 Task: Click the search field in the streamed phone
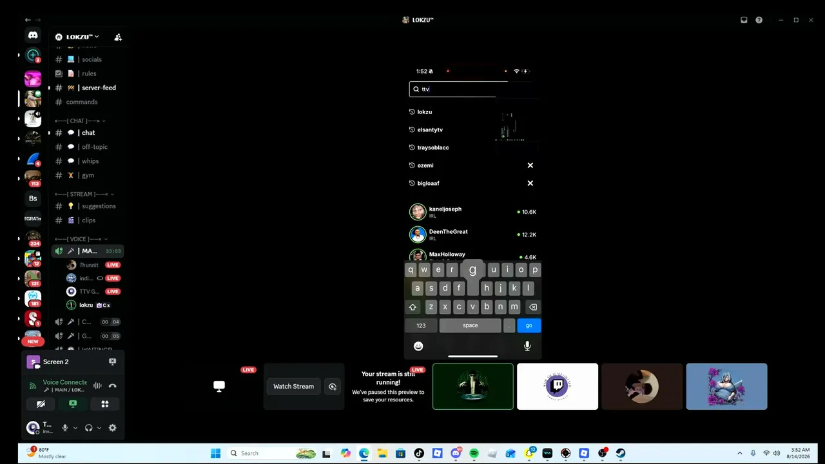pyautogui.click(x=458, y=89)
